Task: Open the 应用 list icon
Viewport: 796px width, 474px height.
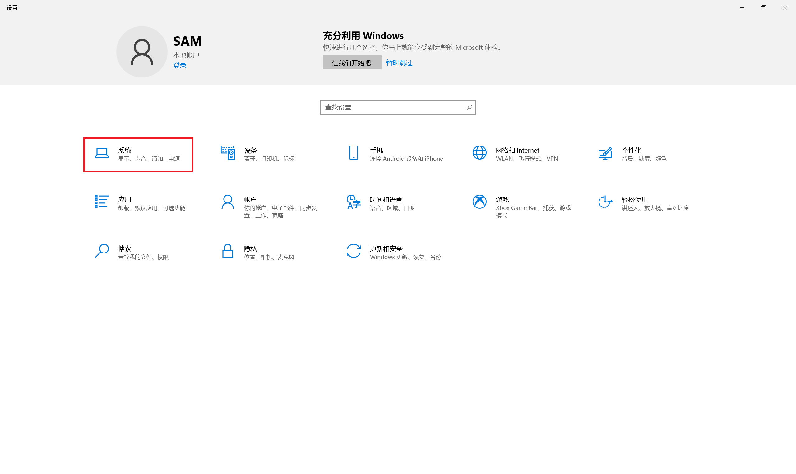Action: [102, 202]
